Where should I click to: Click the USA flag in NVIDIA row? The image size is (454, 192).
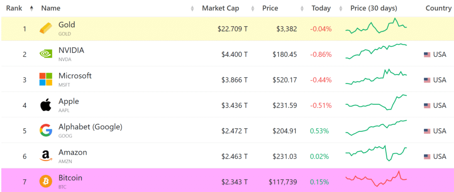[x=427, y=55]
